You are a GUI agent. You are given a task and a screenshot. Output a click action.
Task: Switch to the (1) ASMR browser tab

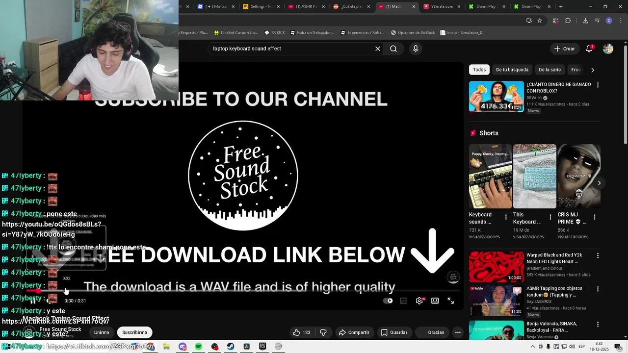(x=306, y=7)
